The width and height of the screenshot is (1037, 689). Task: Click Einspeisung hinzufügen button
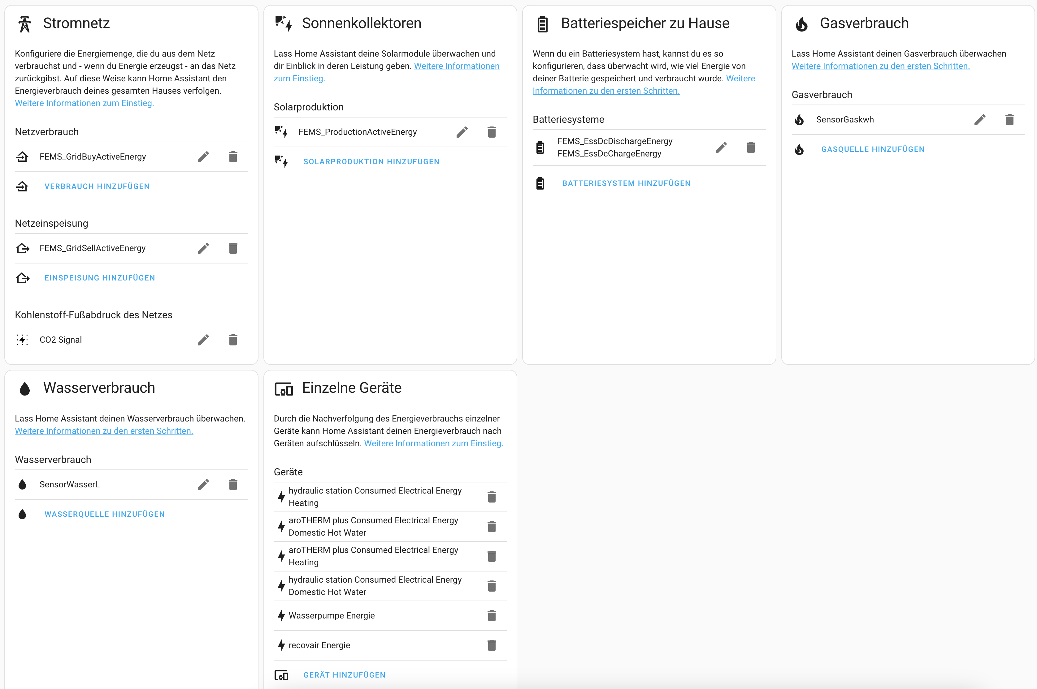[x=99, y=278]
